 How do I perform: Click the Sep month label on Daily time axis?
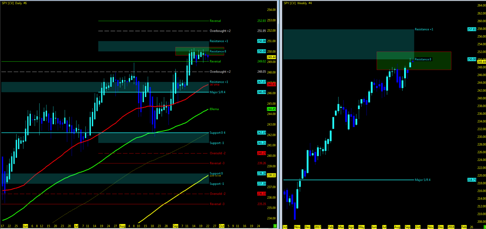tap(175, 226)
